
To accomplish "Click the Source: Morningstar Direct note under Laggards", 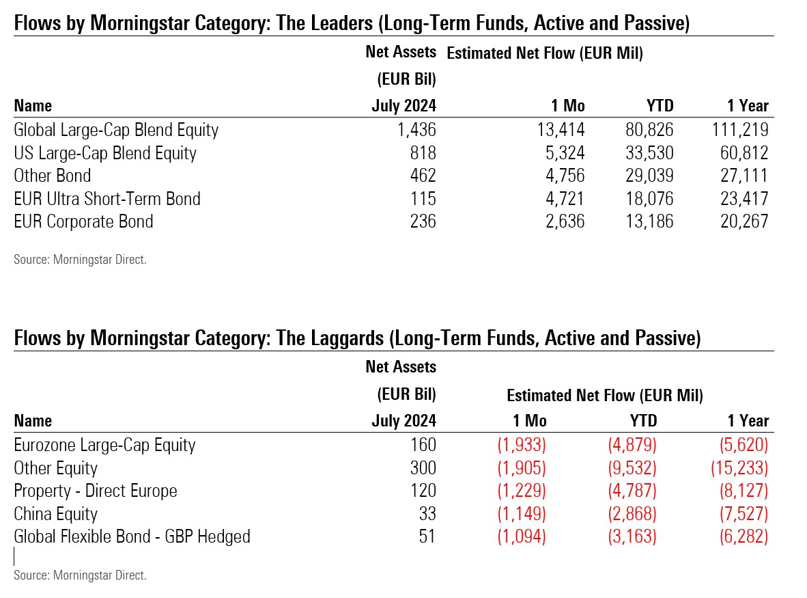I will pos(80,575).
